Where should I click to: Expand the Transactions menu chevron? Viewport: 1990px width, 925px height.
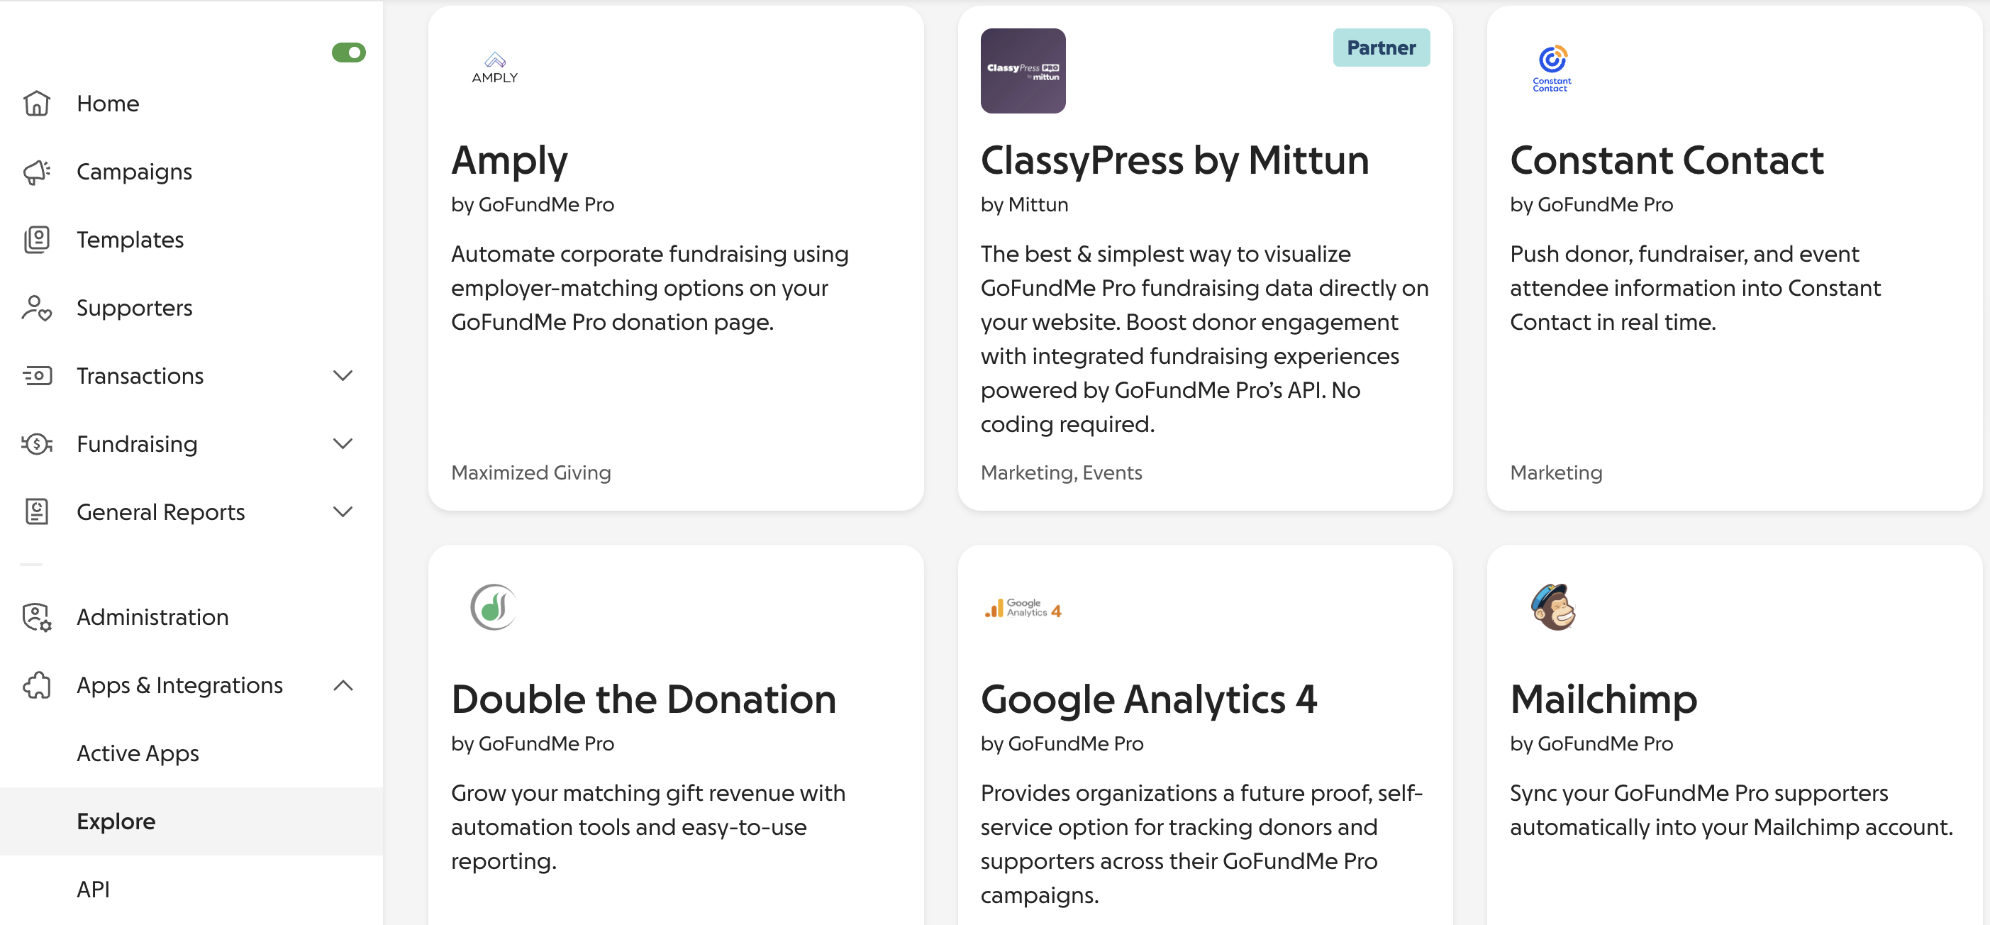[343, 375]
